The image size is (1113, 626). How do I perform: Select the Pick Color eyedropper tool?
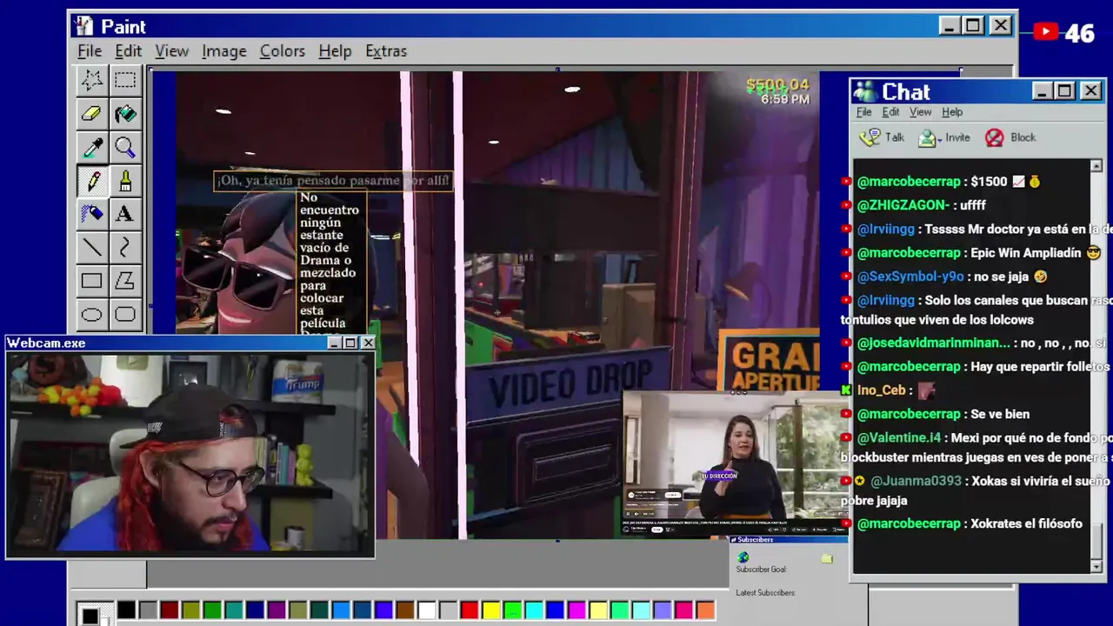(91, 147)
